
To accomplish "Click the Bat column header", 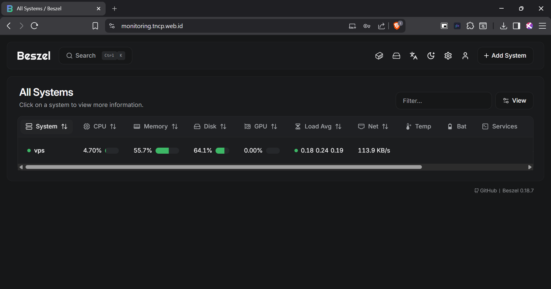I will [457, 126].
